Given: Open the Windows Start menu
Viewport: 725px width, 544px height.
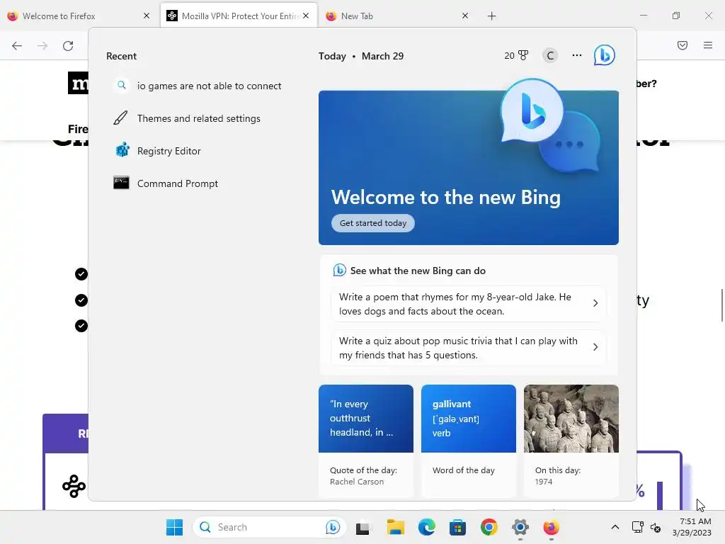Looking at the screenshot, I should pos(174,527).
